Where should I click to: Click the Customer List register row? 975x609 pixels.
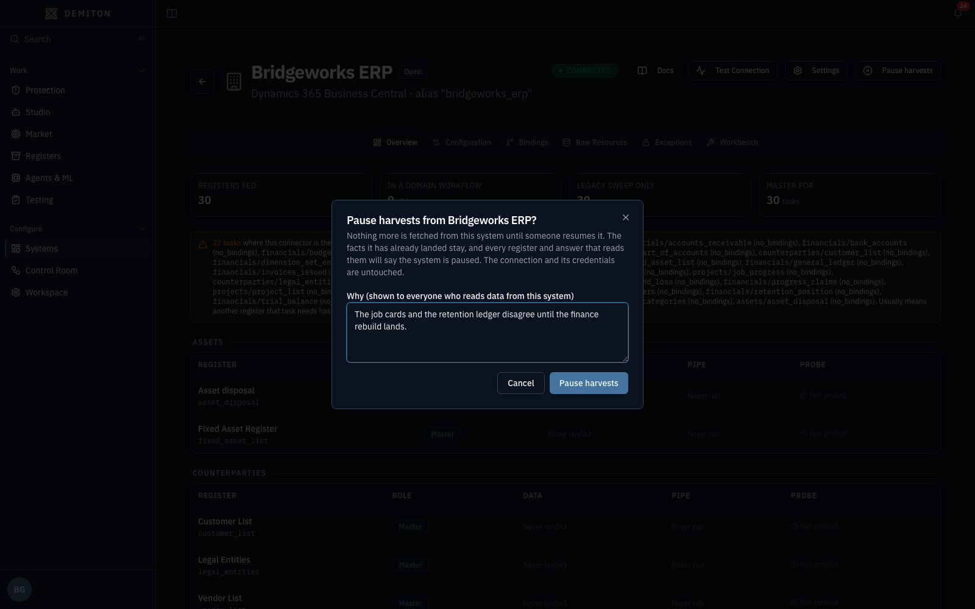click(x=565, y=527)
